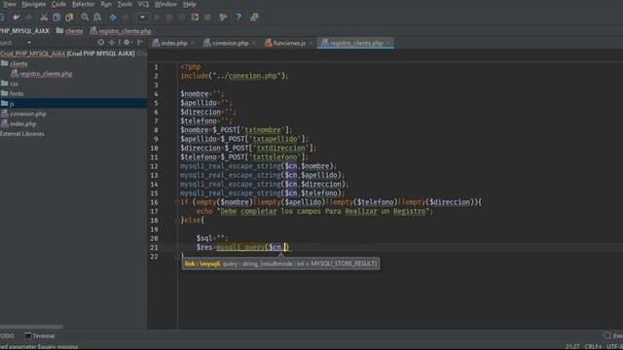Navigate Forward with the greyed arrow icon
This screenshot has height=350, width=623.
[126, 17]
